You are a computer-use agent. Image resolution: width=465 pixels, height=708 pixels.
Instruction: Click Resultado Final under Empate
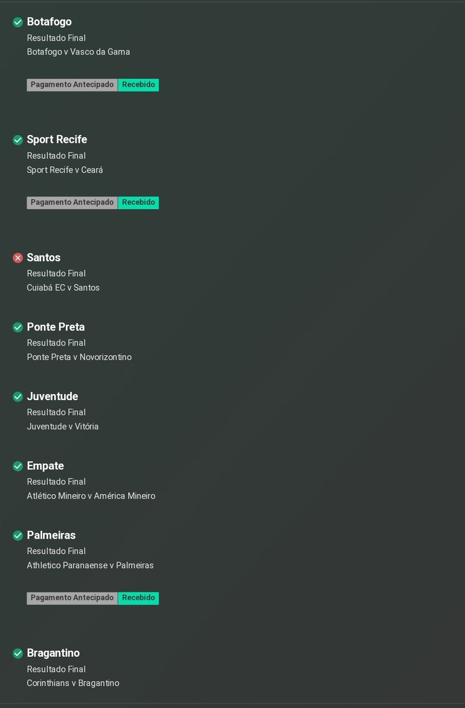(x=57, y=482)
